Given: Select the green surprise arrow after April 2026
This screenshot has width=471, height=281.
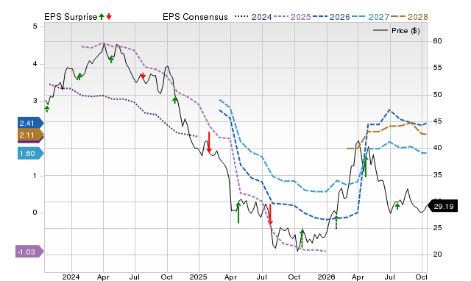Looking at the screenshot, I should click(366, 167).
